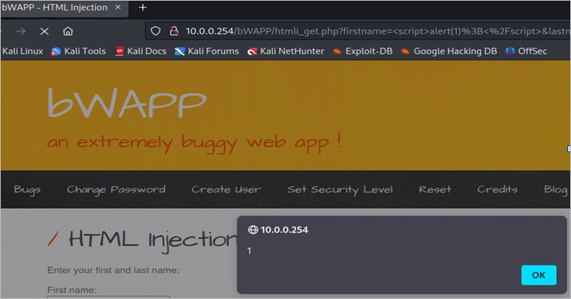Open the Blog menu item
This screenshot has width=571, height=299.
(x=556, y=189)
